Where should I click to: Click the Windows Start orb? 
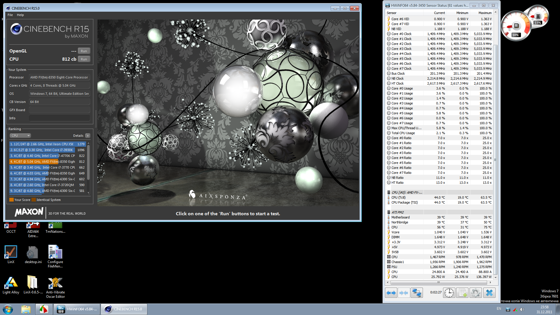tap(8, 309)
